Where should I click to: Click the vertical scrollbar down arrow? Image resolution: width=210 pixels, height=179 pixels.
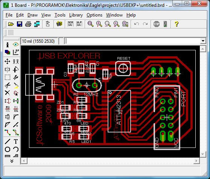tap(202, 154)
